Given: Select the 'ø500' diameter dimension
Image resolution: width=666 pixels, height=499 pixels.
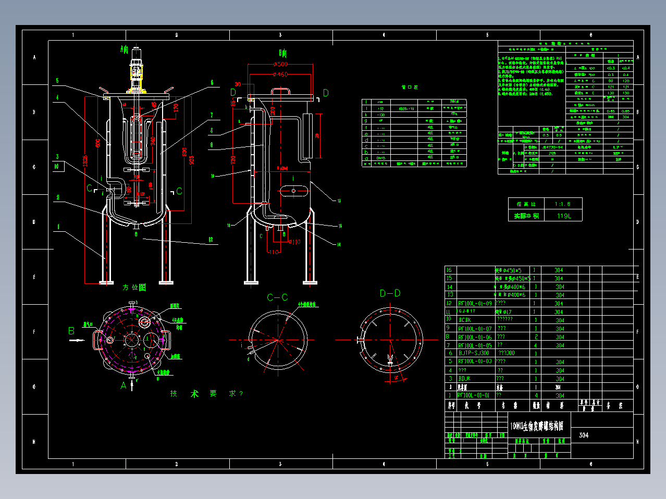Looking at the screenshot, I should pyautogui.click(x=280, y=64).
